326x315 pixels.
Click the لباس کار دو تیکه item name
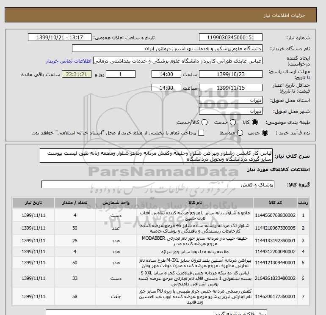tap(195, 278)
